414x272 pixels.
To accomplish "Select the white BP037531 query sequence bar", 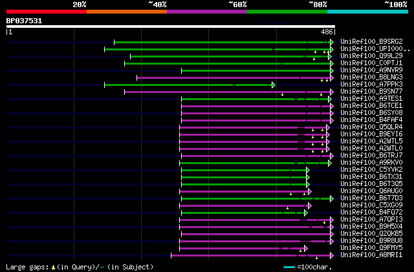I will coord(171,26).
